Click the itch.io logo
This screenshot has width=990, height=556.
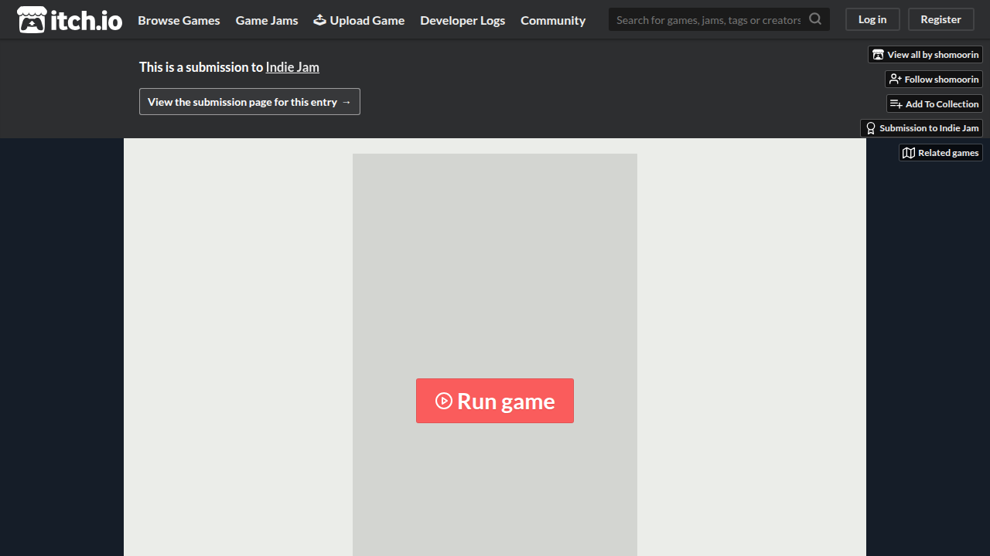pos(70,20)
